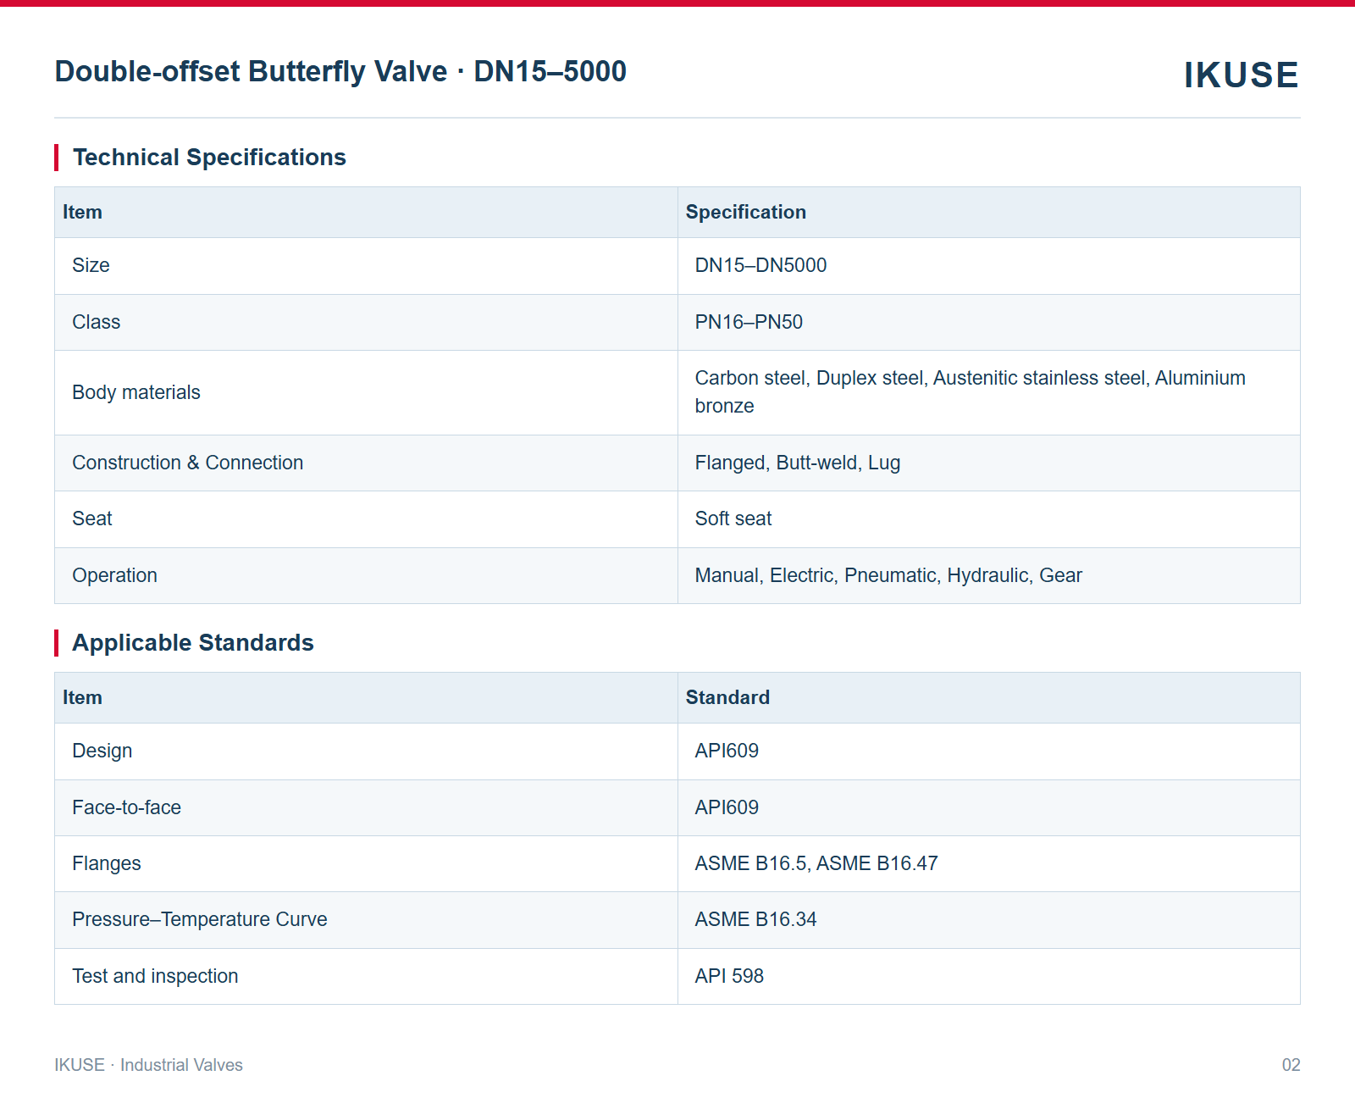The width and height of the screenshot is (1355, 1098).
Task: Click the IKUSE logo text
Action: click(1241, 75)
